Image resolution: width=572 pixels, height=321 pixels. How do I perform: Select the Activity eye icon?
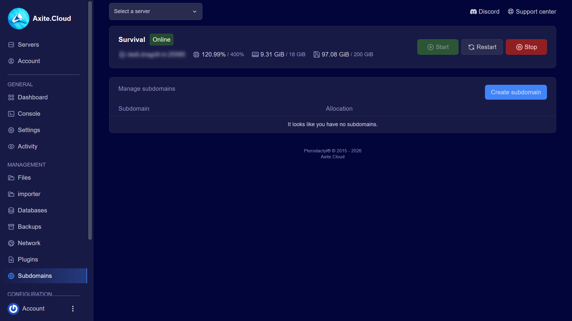pos(11,146)
